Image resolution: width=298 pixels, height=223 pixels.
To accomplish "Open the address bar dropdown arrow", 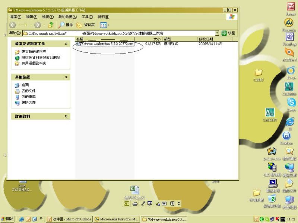I will 217,33.
